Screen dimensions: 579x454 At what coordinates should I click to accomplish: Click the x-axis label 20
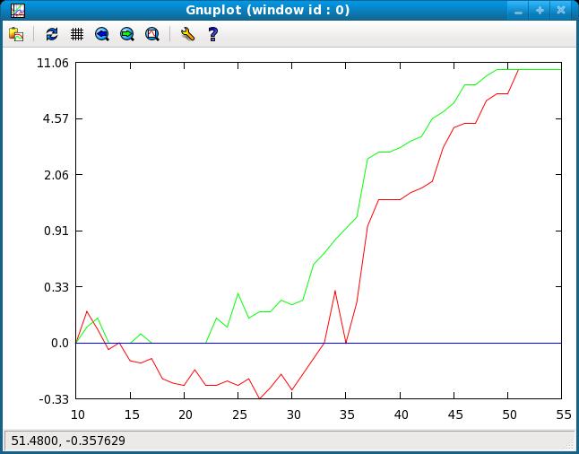tap(186, 415)
